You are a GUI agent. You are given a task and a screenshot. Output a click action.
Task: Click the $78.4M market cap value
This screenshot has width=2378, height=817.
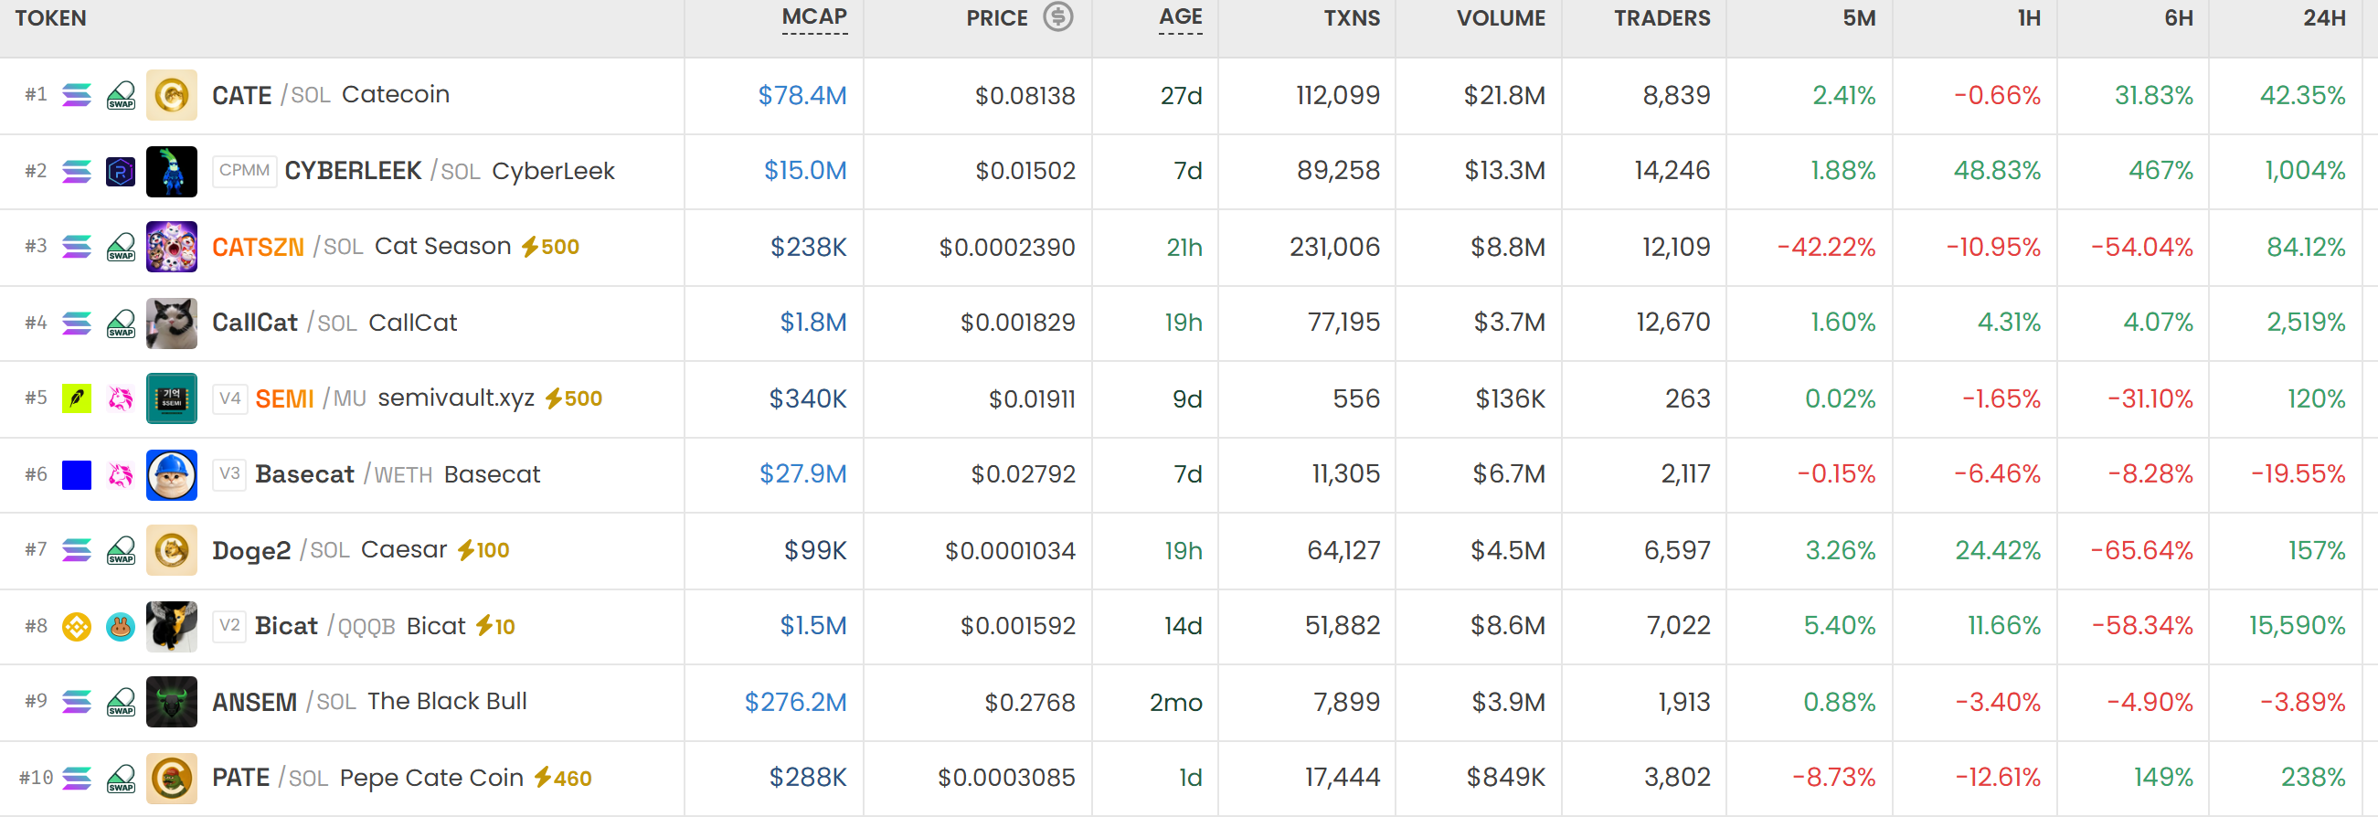(x=802, y=95)
